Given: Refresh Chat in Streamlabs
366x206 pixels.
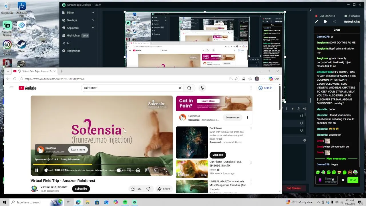Looking at the screenshot, I should tap(352, 21).
